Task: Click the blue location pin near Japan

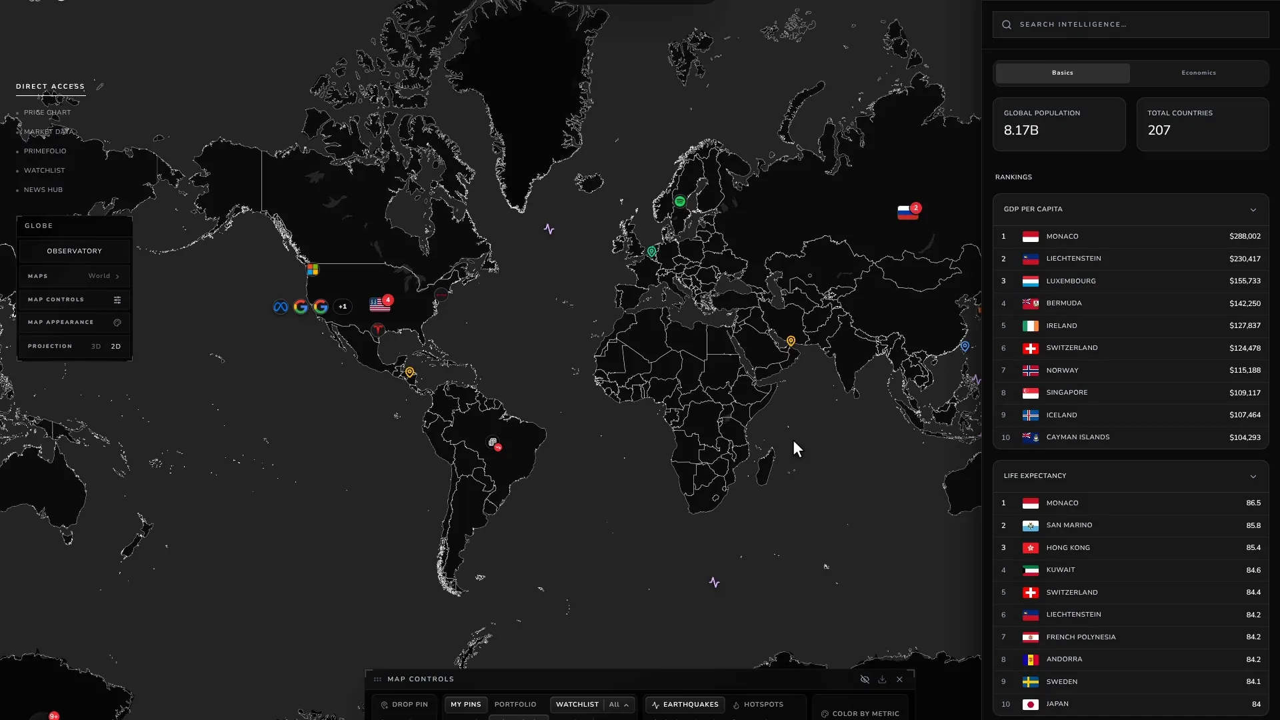Action: point(965,347)
